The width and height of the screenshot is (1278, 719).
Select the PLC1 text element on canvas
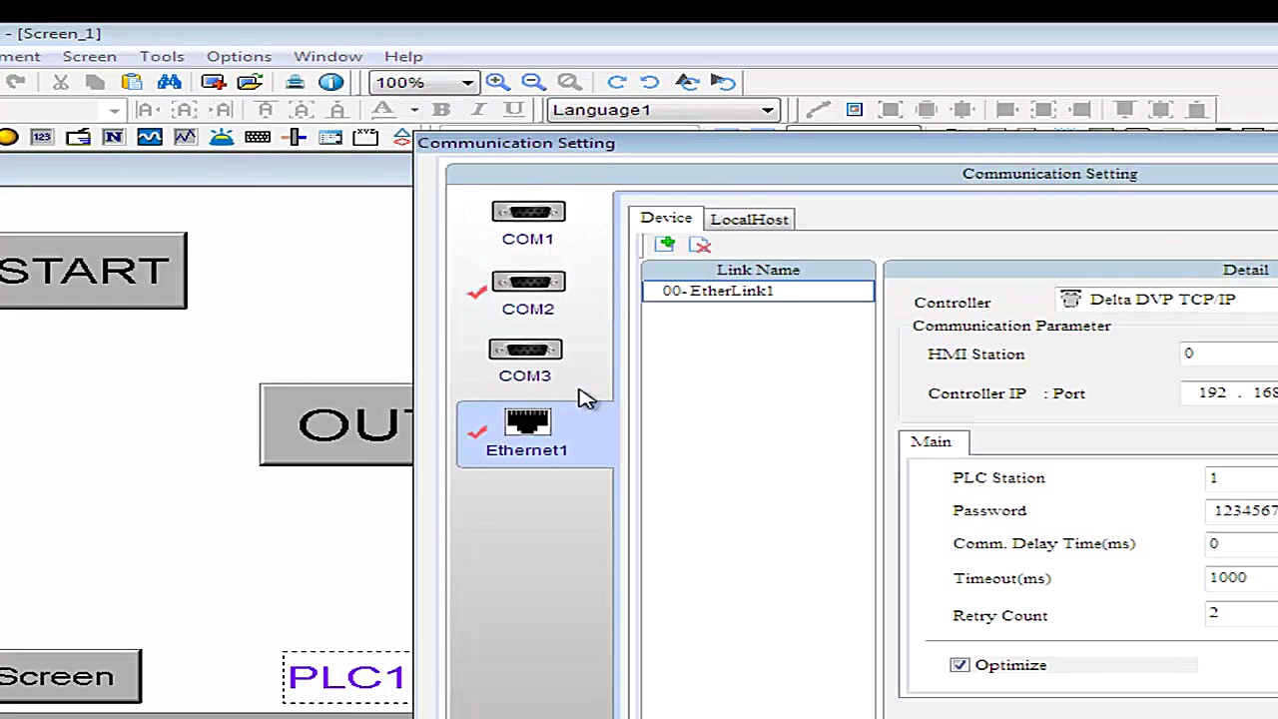[x=346, y=677]
